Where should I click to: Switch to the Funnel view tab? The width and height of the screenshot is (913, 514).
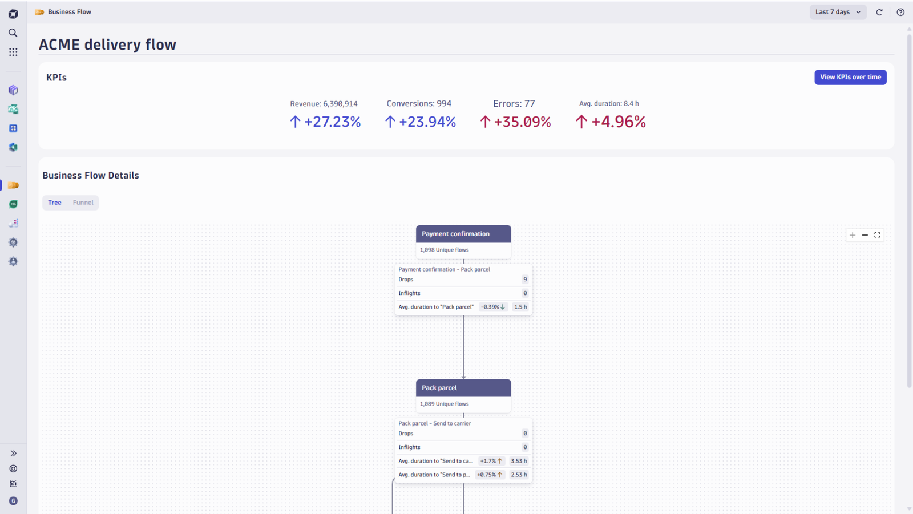(83, 203)
